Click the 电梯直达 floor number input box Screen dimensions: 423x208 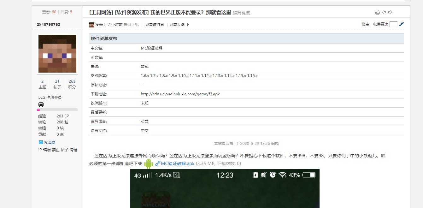393,24
